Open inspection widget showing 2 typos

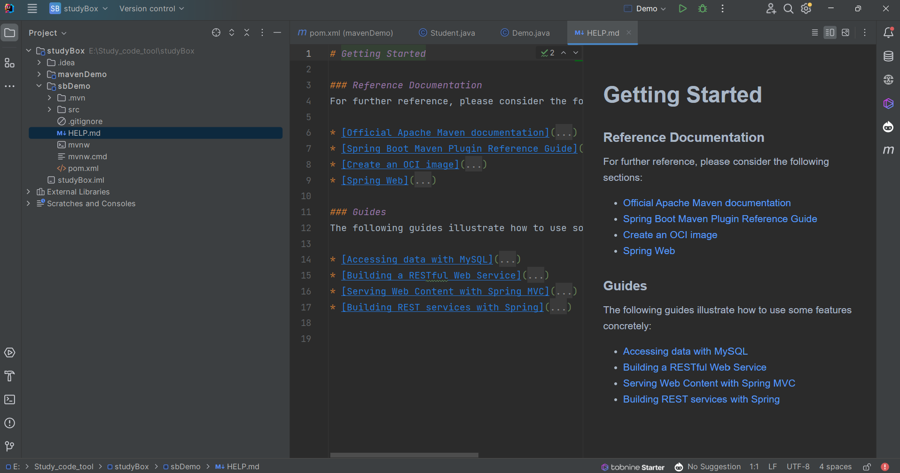pyautogui.click(x=548, y=53)
